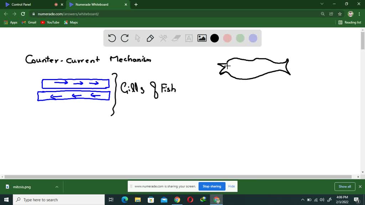Select the Eraser tool
The height and width of the screenshot is (205, 365).
[176, 38]
